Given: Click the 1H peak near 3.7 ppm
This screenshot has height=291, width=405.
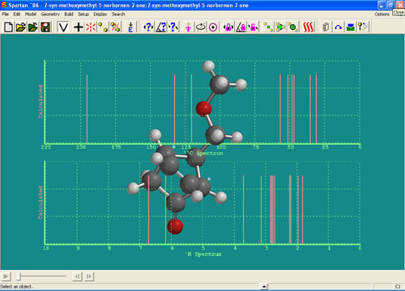Looking at the screenshot, I should coord(243,209).
